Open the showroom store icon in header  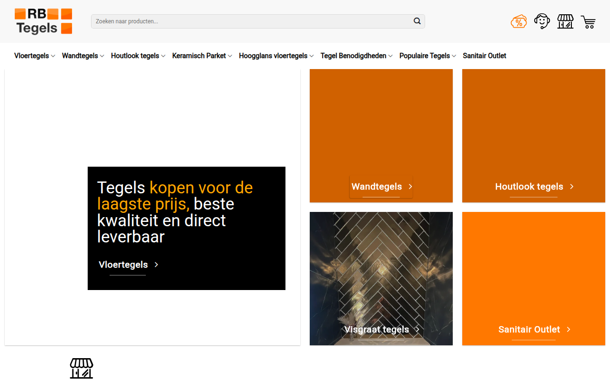click(565, 21)
